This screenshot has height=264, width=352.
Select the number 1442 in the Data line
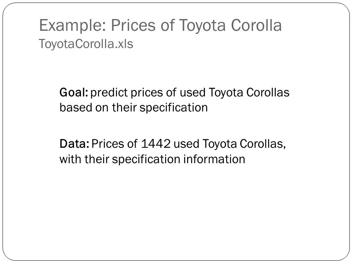156,144
